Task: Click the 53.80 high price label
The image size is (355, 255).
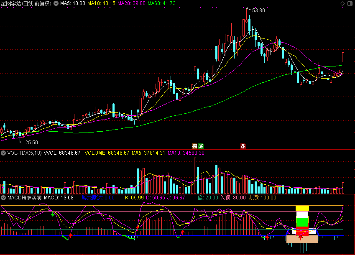Action: [258, 10]
